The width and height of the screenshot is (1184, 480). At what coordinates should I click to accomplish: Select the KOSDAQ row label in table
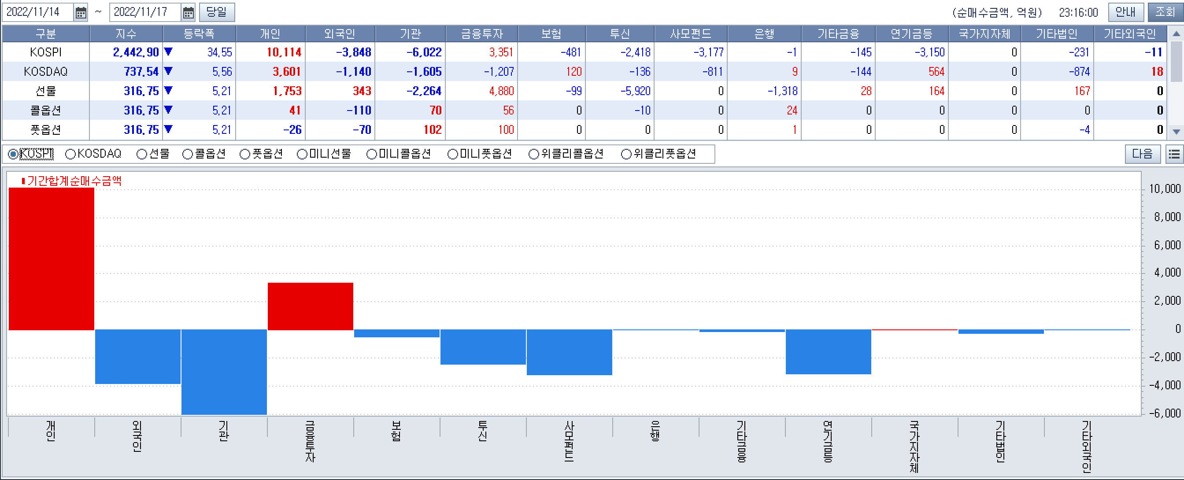click(46, 72)
